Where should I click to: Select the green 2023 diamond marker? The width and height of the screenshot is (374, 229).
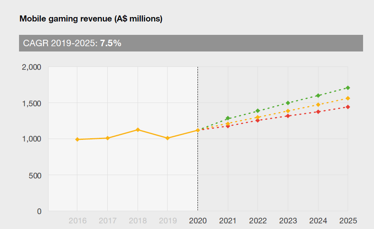(x=288, y=103)
